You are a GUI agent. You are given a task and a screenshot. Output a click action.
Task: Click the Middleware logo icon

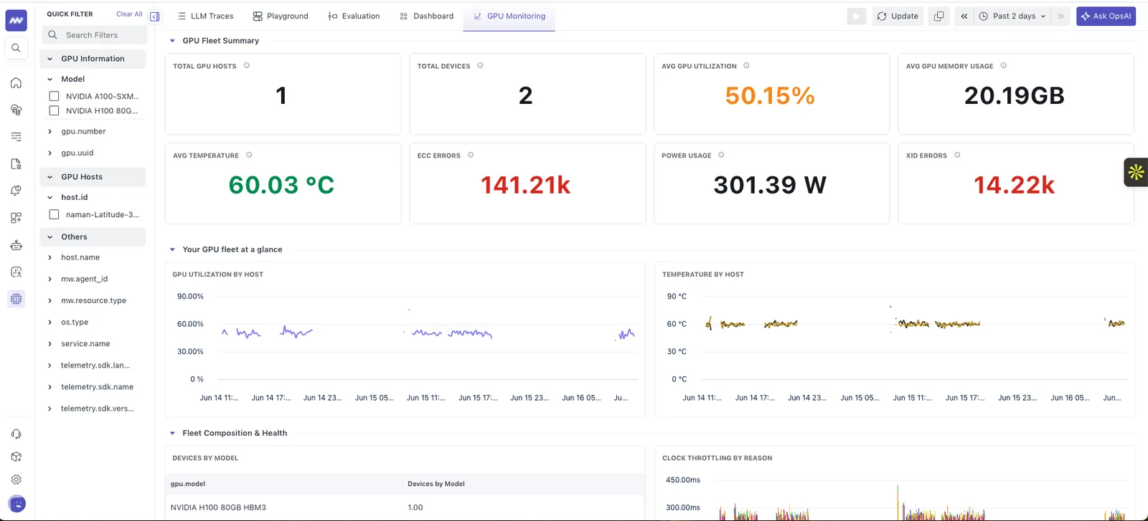tap(16, 21)
